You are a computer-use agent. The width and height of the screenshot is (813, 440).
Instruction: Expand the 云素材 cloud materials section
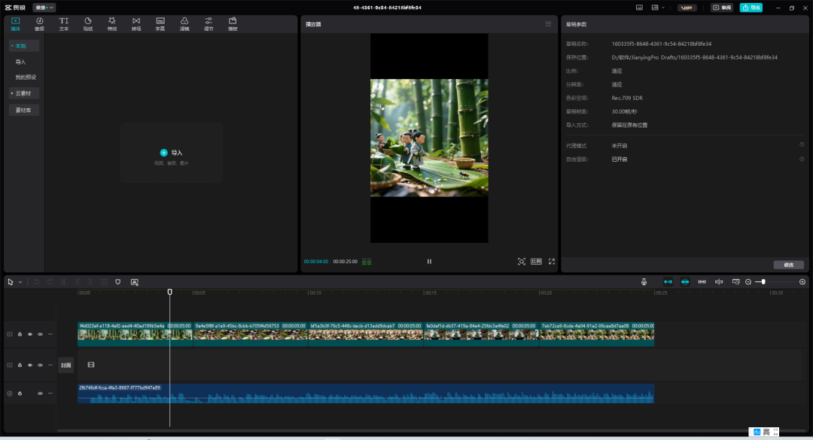pyautogui.click(x=24, y=93)
